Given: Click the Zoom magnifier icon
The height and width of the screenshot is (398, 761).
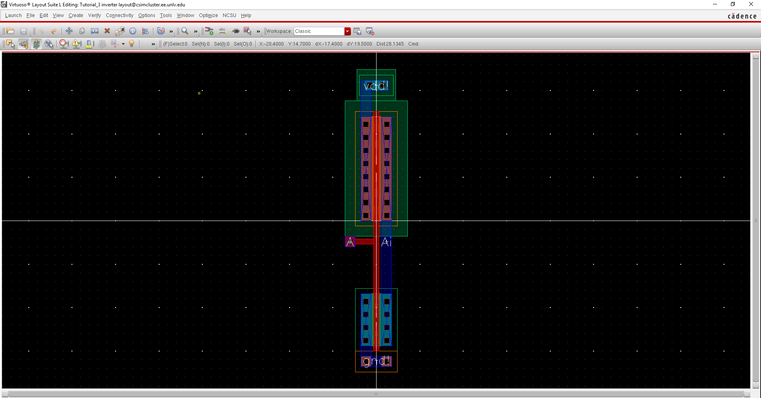Looking at the screenshot, I should click(x=185, y=31).
